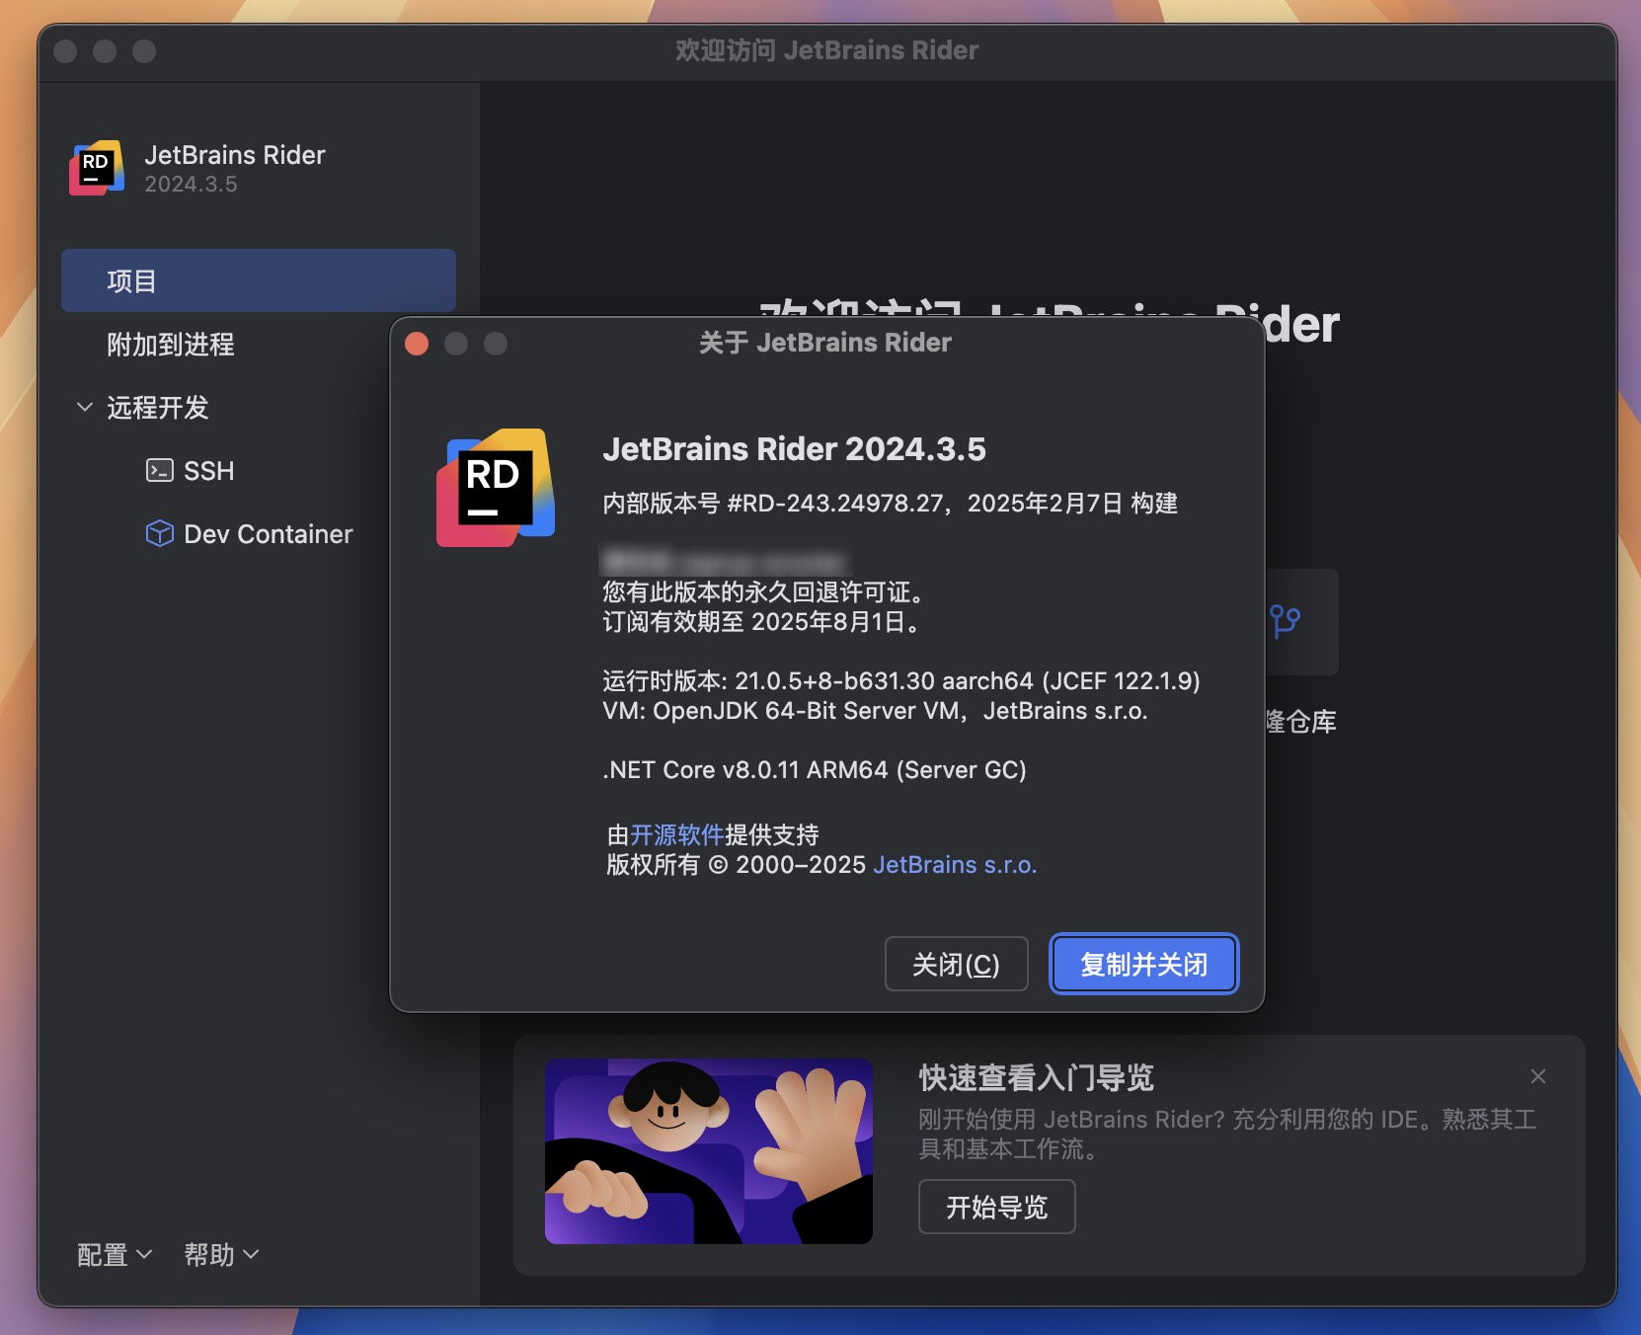This screenshot has width=1641, height=1335.
Task: Click the Rider logo in welcome sidebar
Action: [x=97, y=168]
